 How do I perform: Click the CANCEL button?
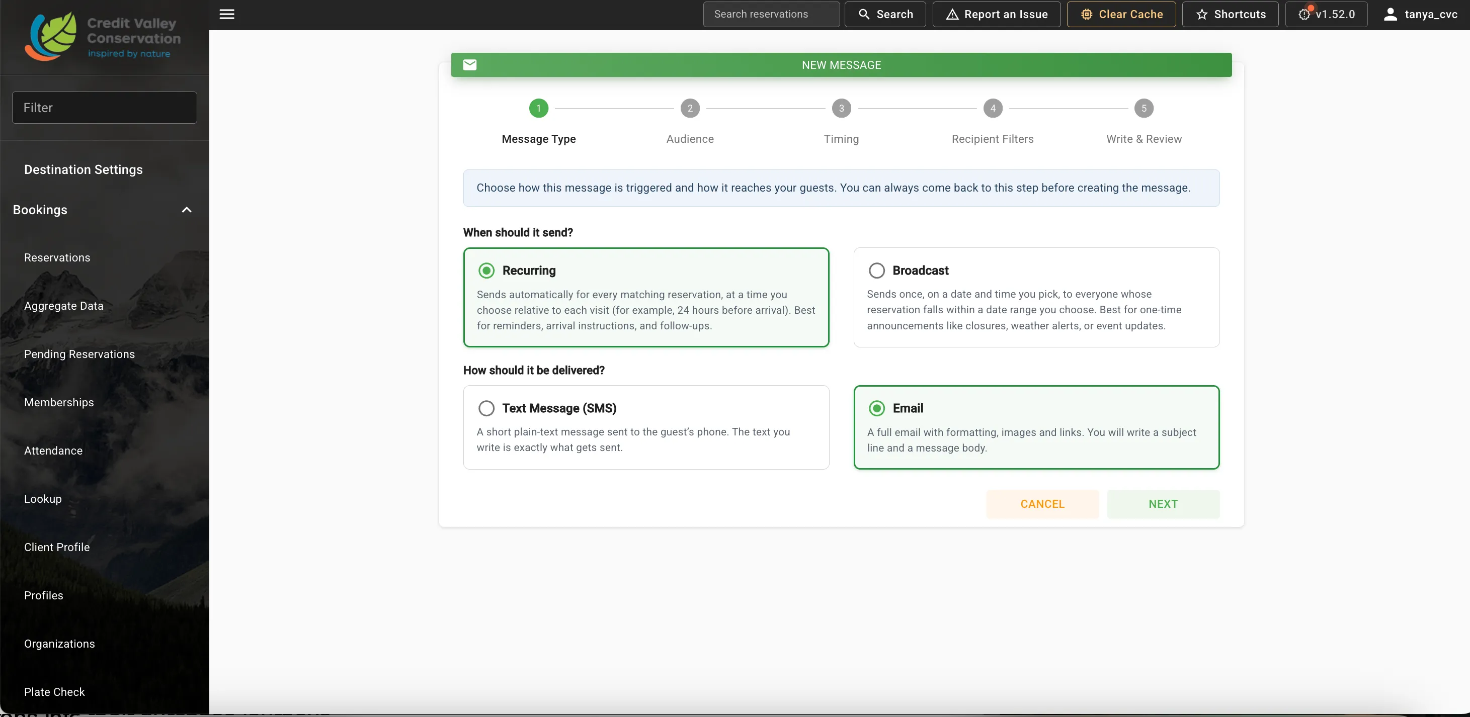pos(1042,504)
